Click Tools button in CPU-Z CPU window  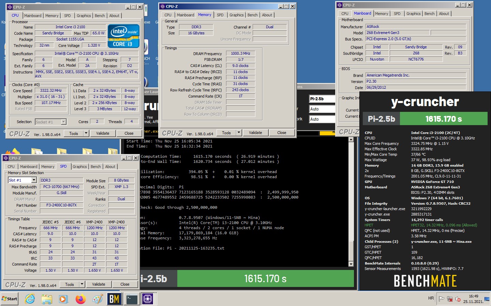pos(74,133)
